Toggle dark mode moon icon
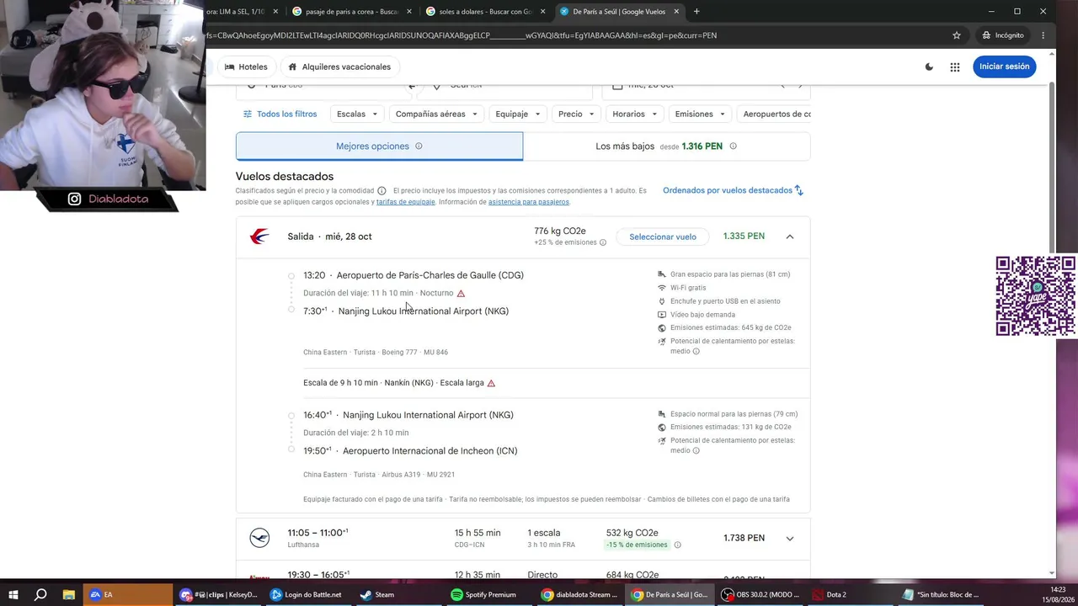1078x606 pixels. (x=929, y=66)
